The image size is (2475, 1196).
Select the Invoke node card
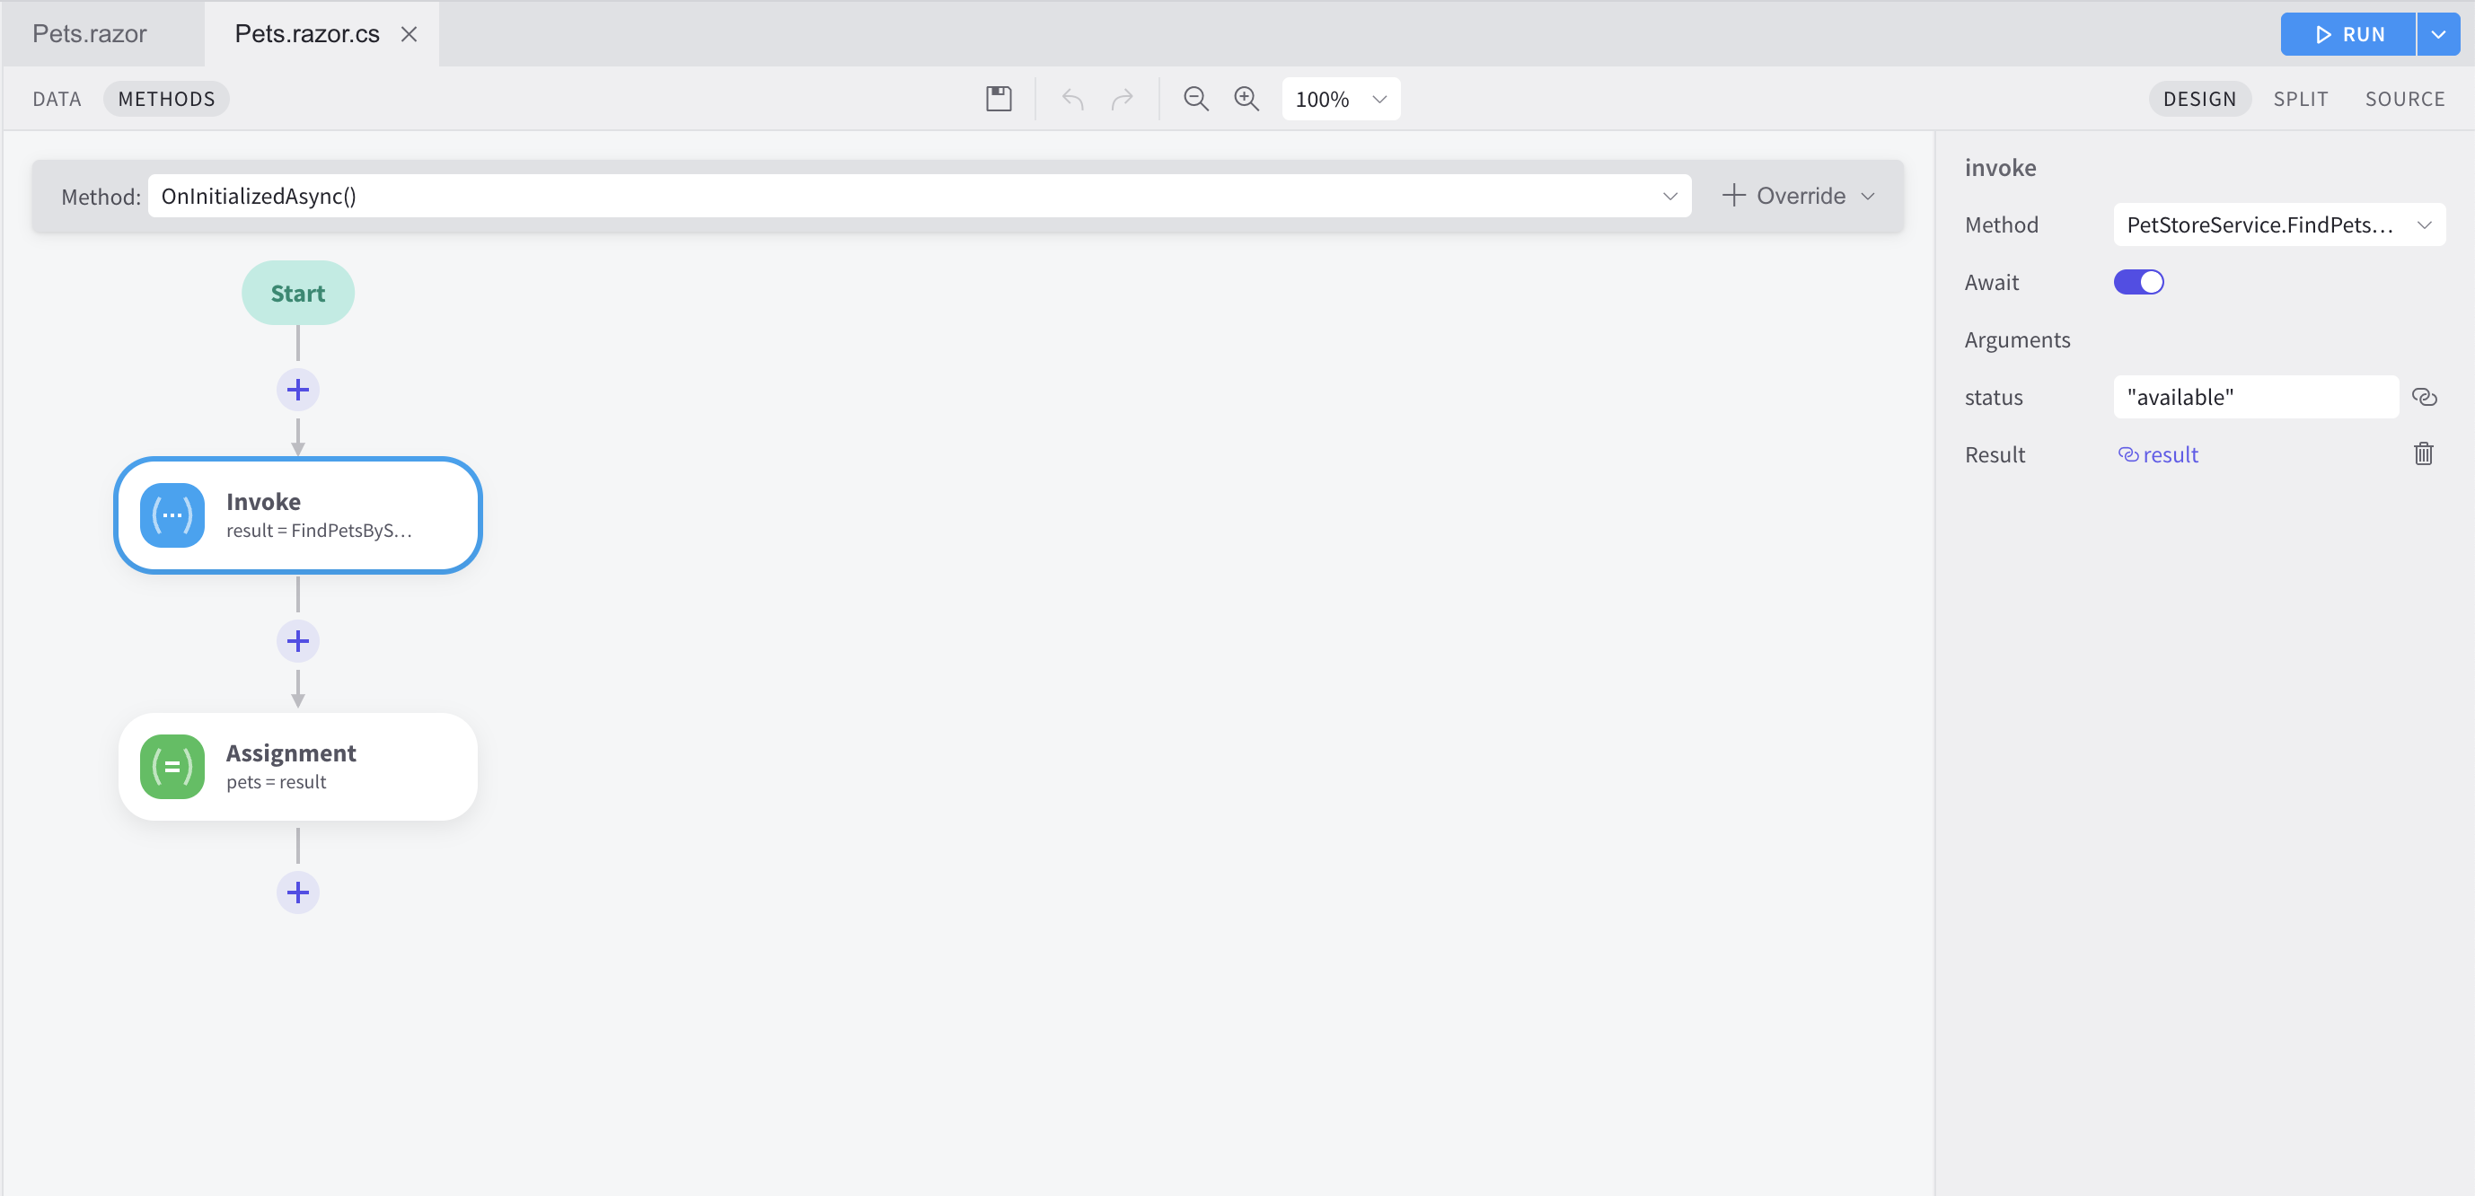coord(298,514)
